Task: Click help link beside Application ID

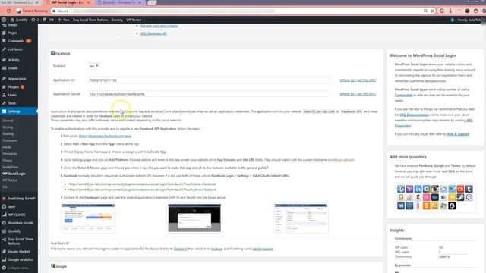Action: coord(358,80)
